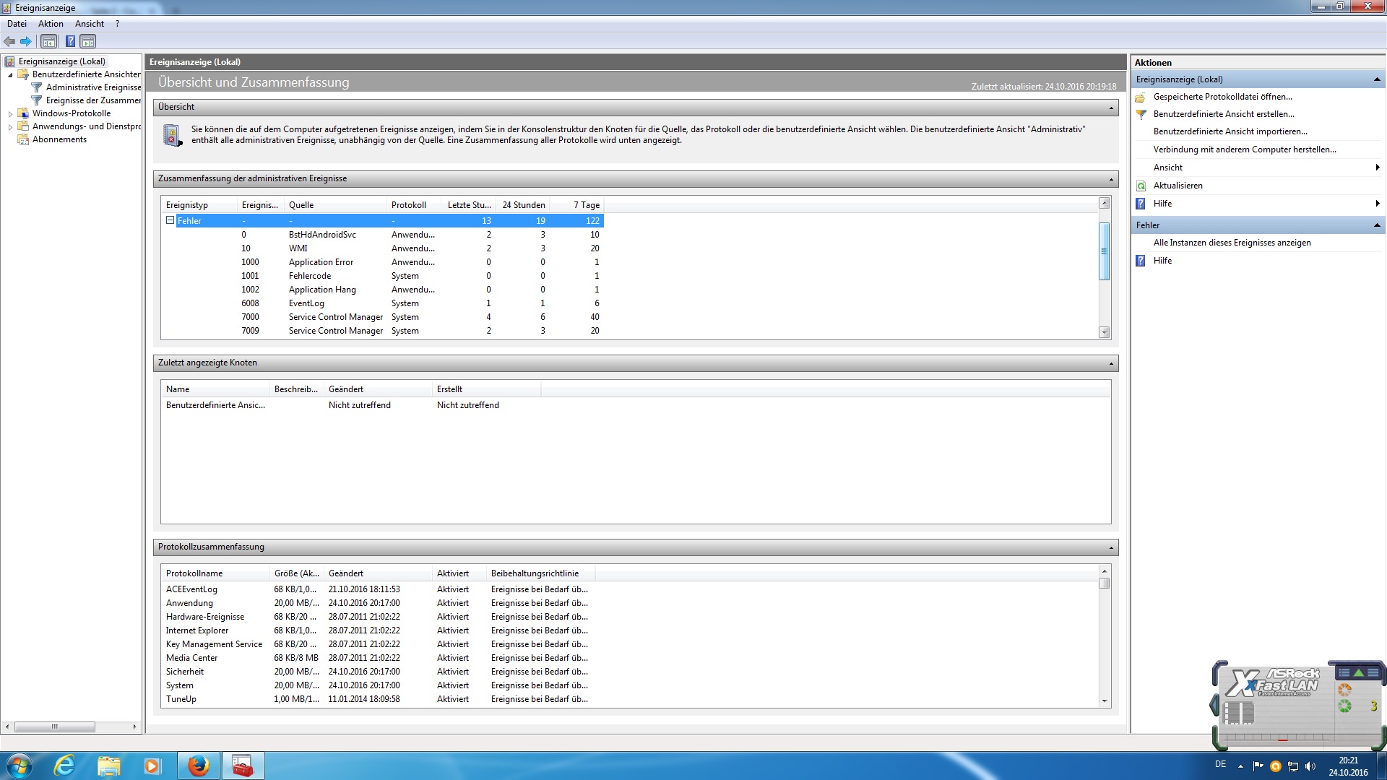
Task: Open the Ansicht menu in menu bar
Action: 89,24
